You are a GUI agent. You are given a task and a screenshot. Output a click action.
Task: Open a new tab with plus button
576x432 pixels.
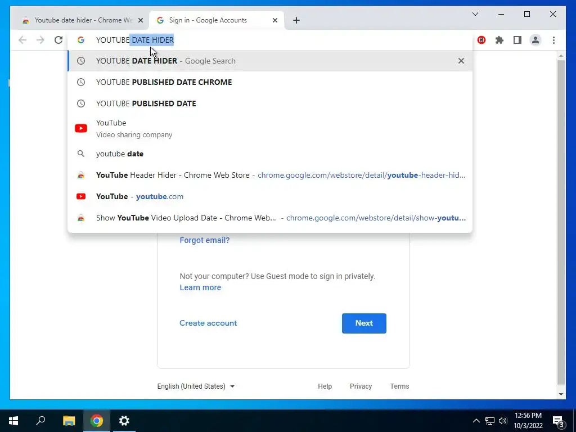coord(296,20)
